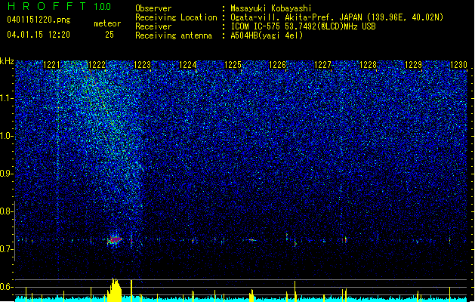This screenshot has width=475, height=302.
Task: Click the Receiver label
Action: pos(153,26)
